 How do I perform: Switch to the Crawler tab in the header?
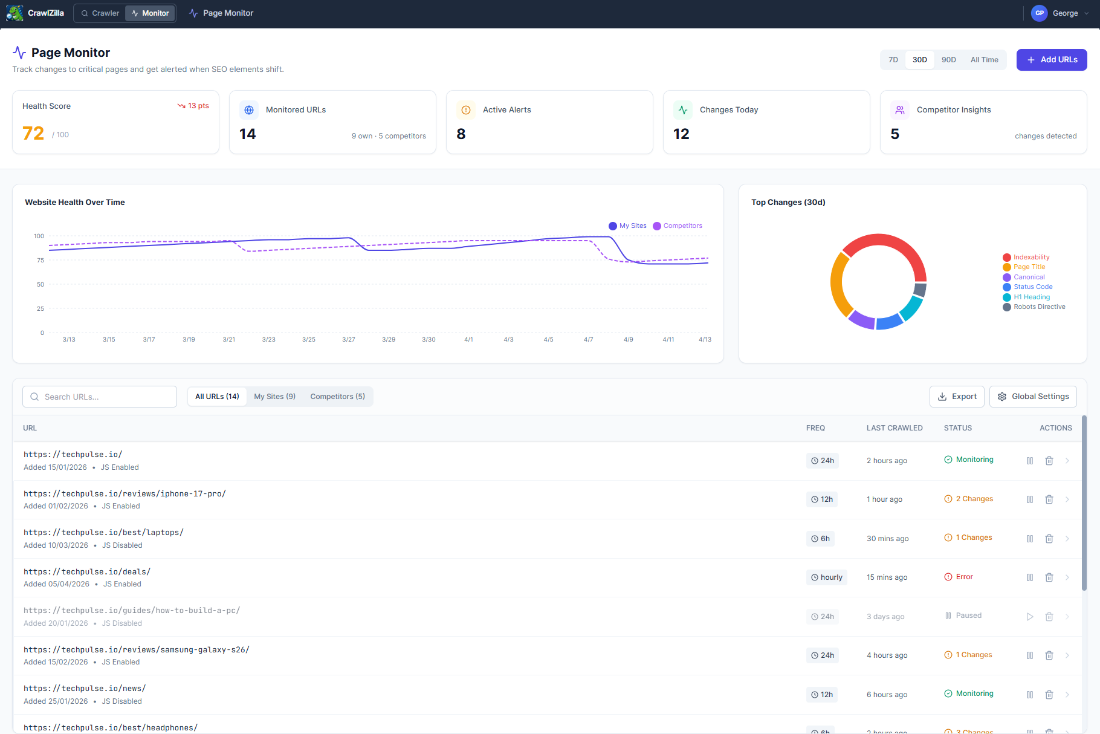(x=99, y=13)
